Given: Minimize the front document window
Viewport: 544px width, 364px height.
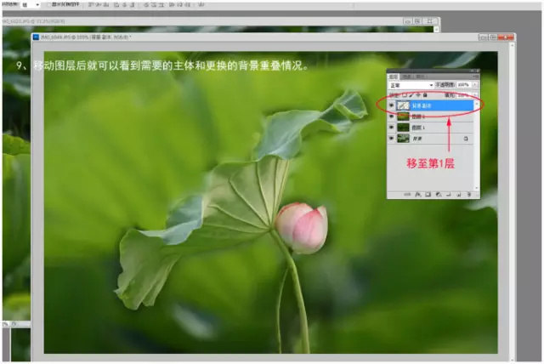Looking at the screenshot, I should click(484, 37).
